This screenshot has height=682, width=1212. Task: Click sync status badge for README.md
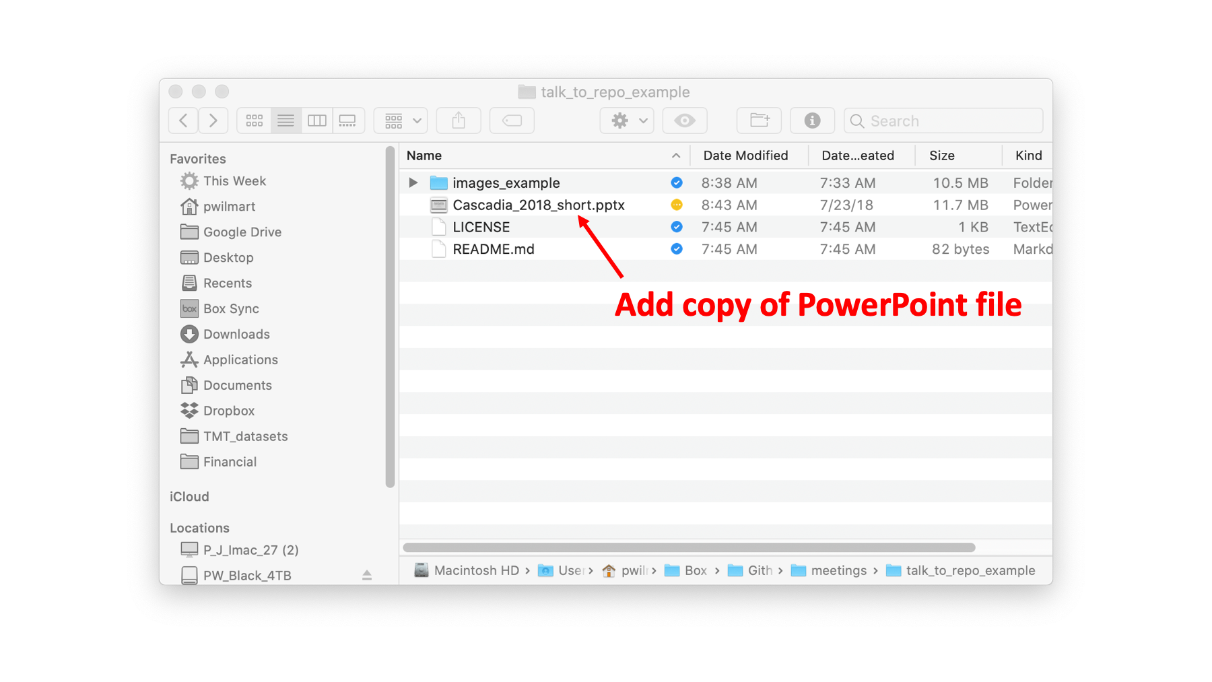click(x=677, y=249)
